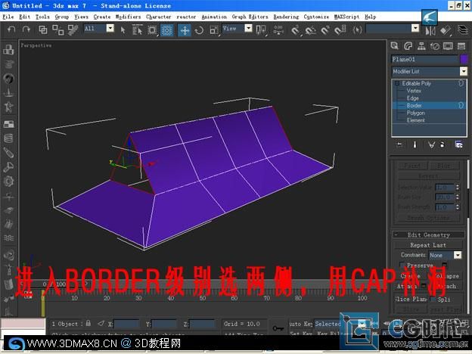
Task: Toggle the Percent Snap icon
Action: (x=325, y=29)
